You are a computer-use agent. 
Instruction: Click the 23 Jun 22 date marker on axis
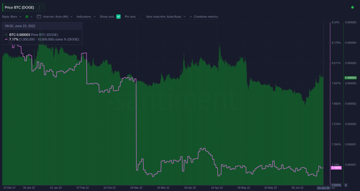point(323,188)
